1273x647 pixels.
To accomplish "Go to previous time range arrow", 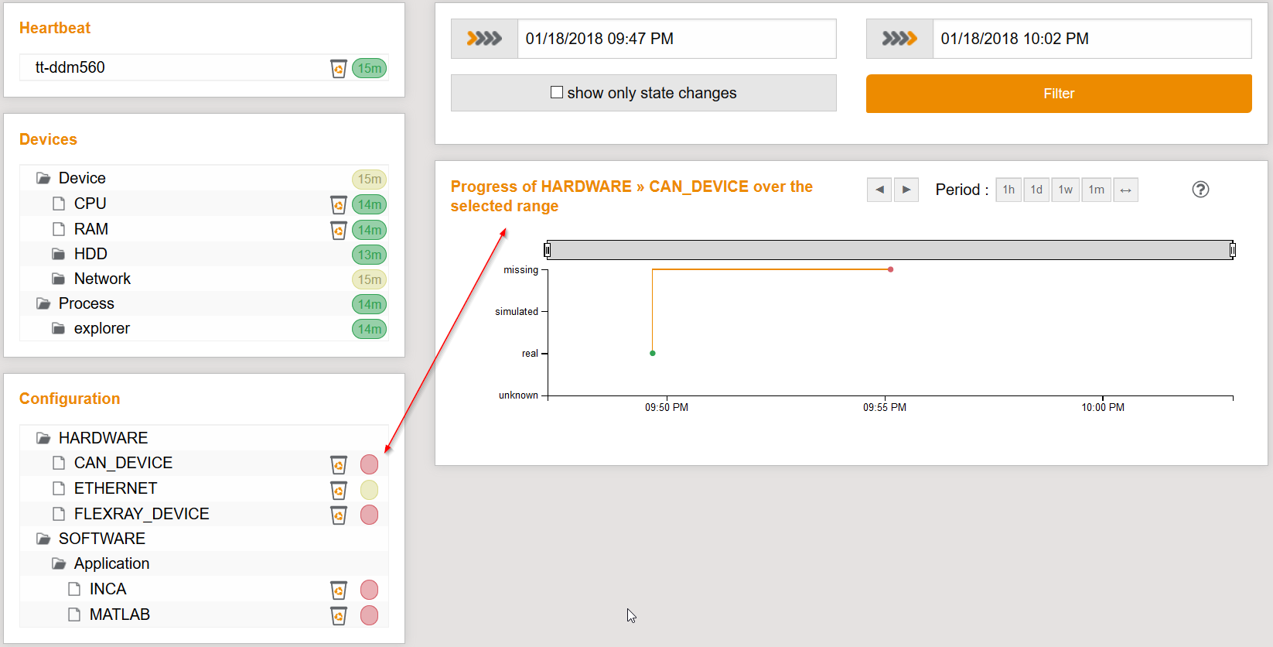I will point(879,190).
